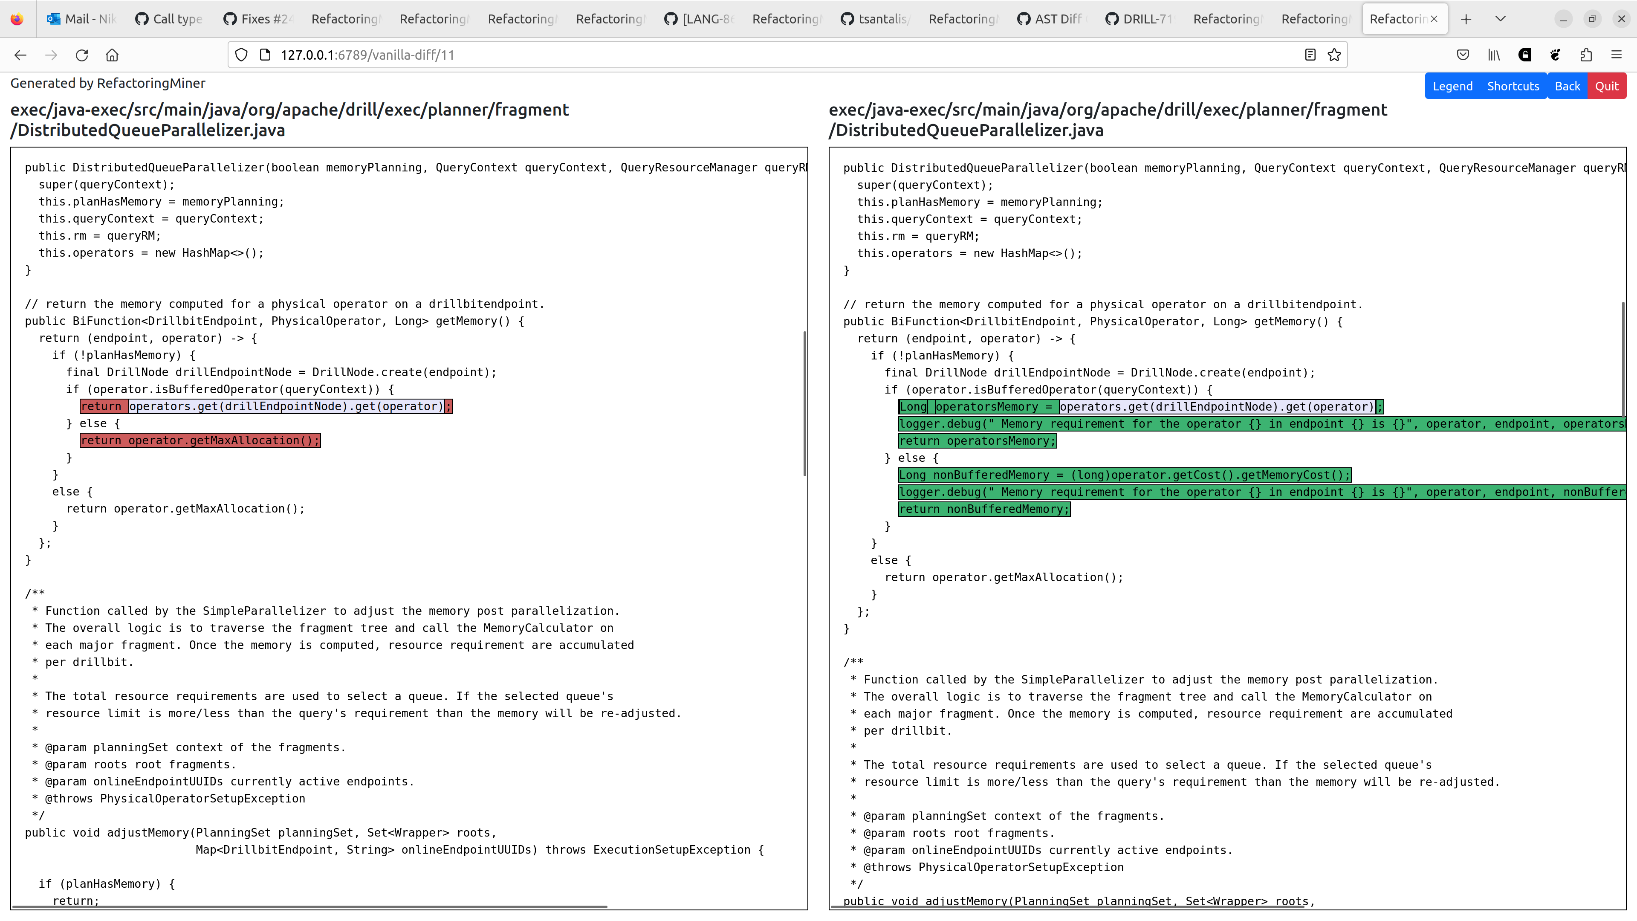Toggle reader view for the page
This screenshot has width=1637, height=921.
pos(1310,55)
